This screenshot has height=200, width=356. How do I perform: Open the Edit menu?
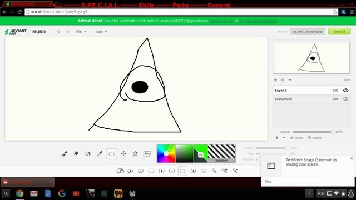coord(101,32)
